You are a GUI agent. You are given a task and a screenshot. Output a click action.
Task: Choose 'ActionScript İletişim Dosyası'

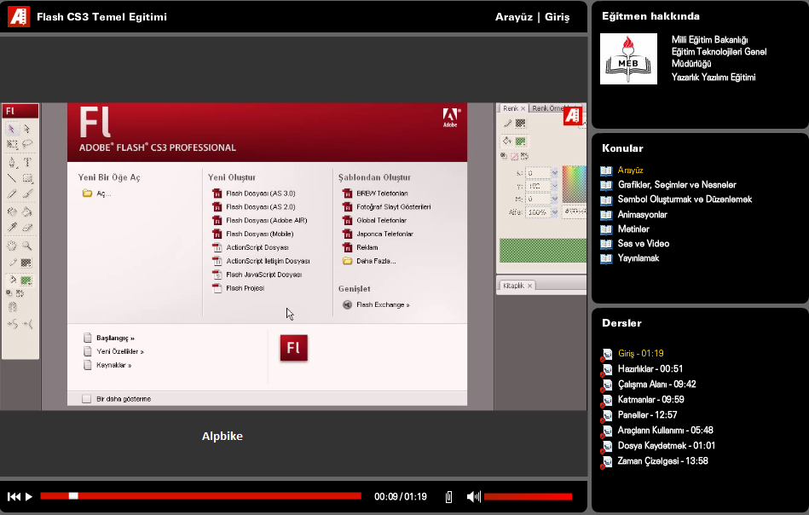pos(261,261)
